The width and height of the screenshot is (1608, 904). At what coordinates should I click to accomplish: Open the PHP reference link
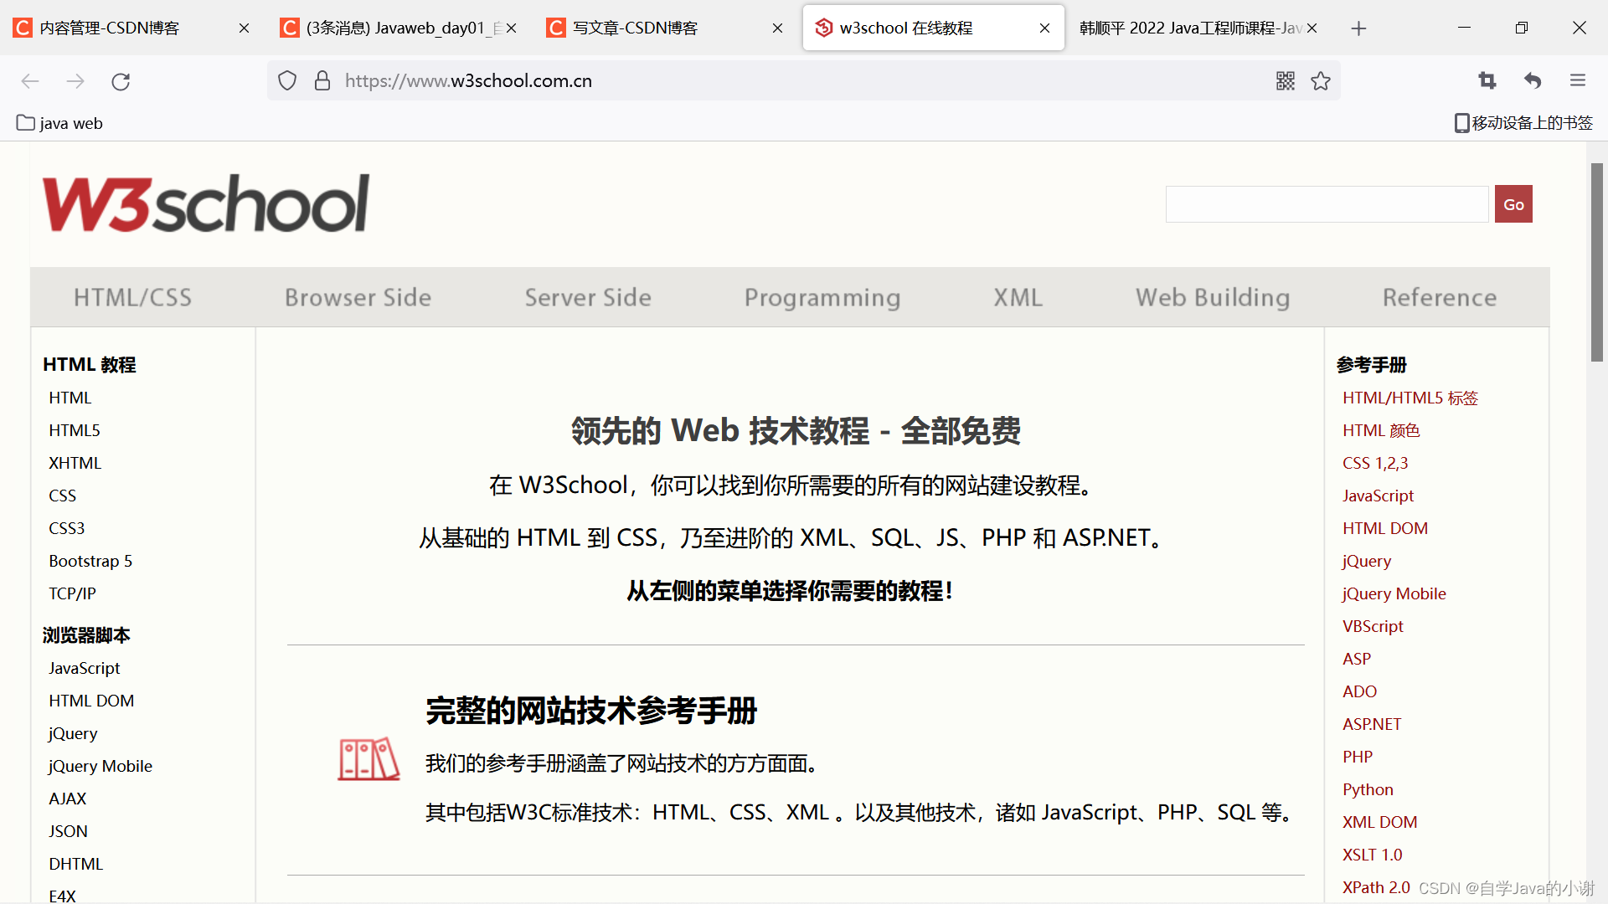1358,757
